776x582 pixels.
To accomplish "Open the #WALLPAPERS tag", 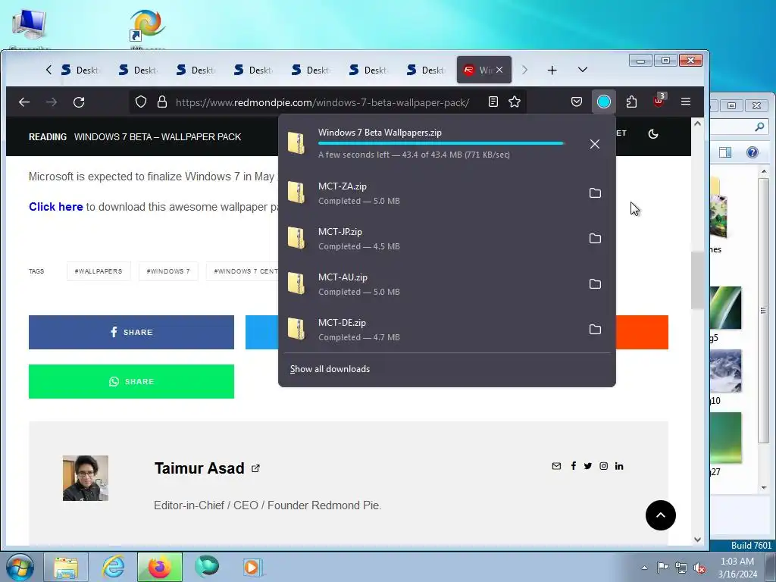I will click(99, 271).
